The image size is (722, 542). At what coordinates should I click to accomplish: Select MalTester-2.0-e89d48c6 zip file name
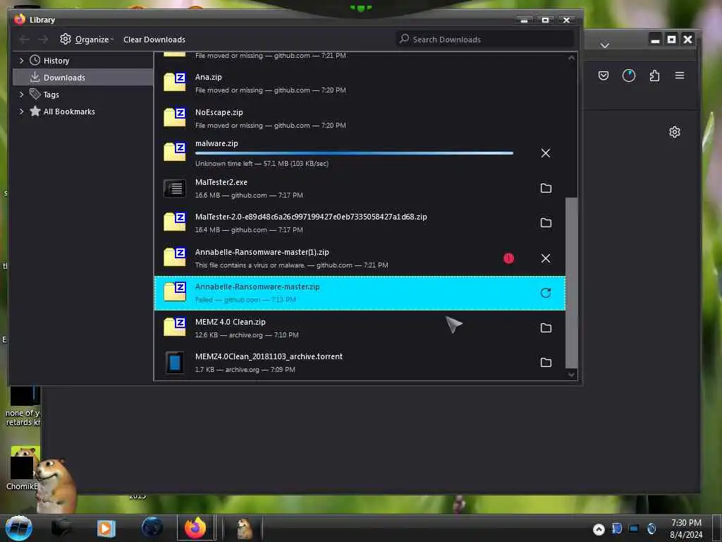pyautogui.click(x=311, y=217)
